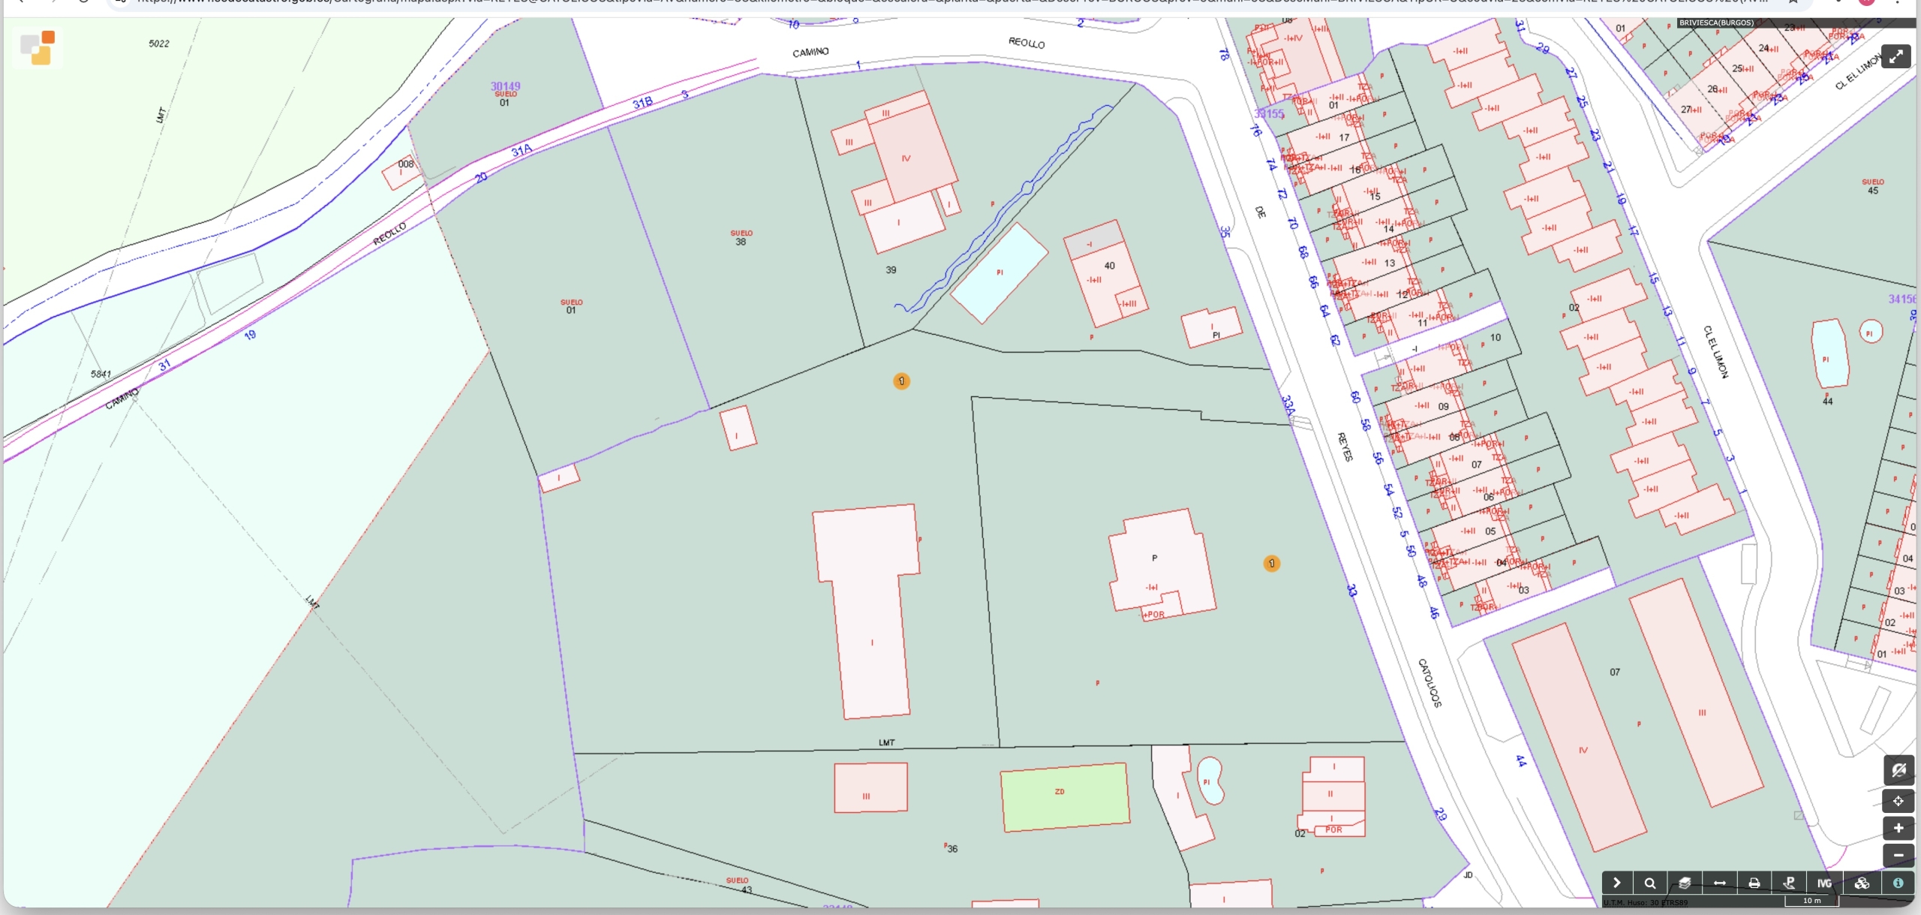Open the base map selector squares icon

tap(38, 48)
